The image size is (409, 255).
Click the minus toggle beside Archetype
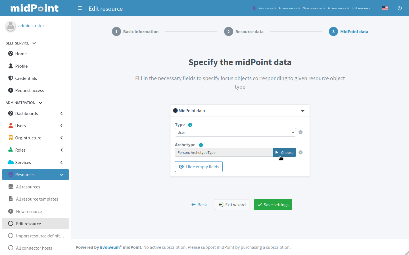click(x=301, y=152)
